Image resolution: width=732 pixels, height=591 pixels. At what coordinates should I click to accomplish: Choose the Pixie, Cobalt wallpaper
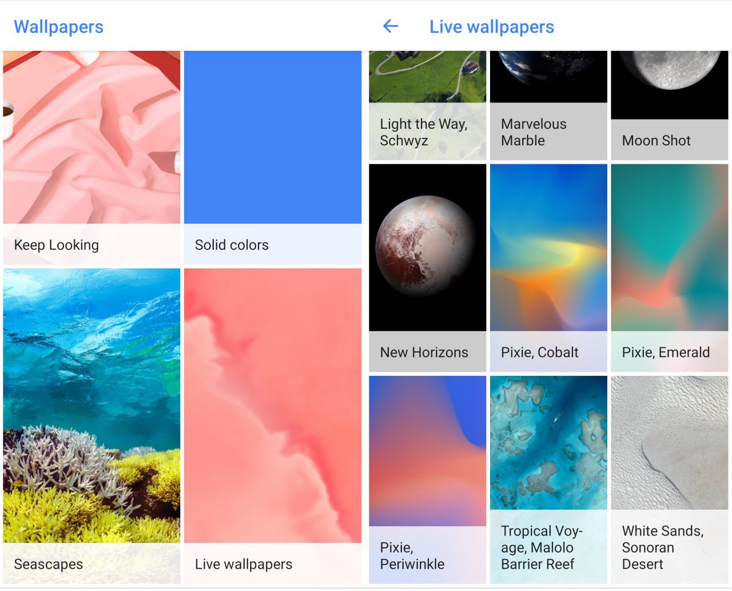pyautogui.click(x=548, y=268)
